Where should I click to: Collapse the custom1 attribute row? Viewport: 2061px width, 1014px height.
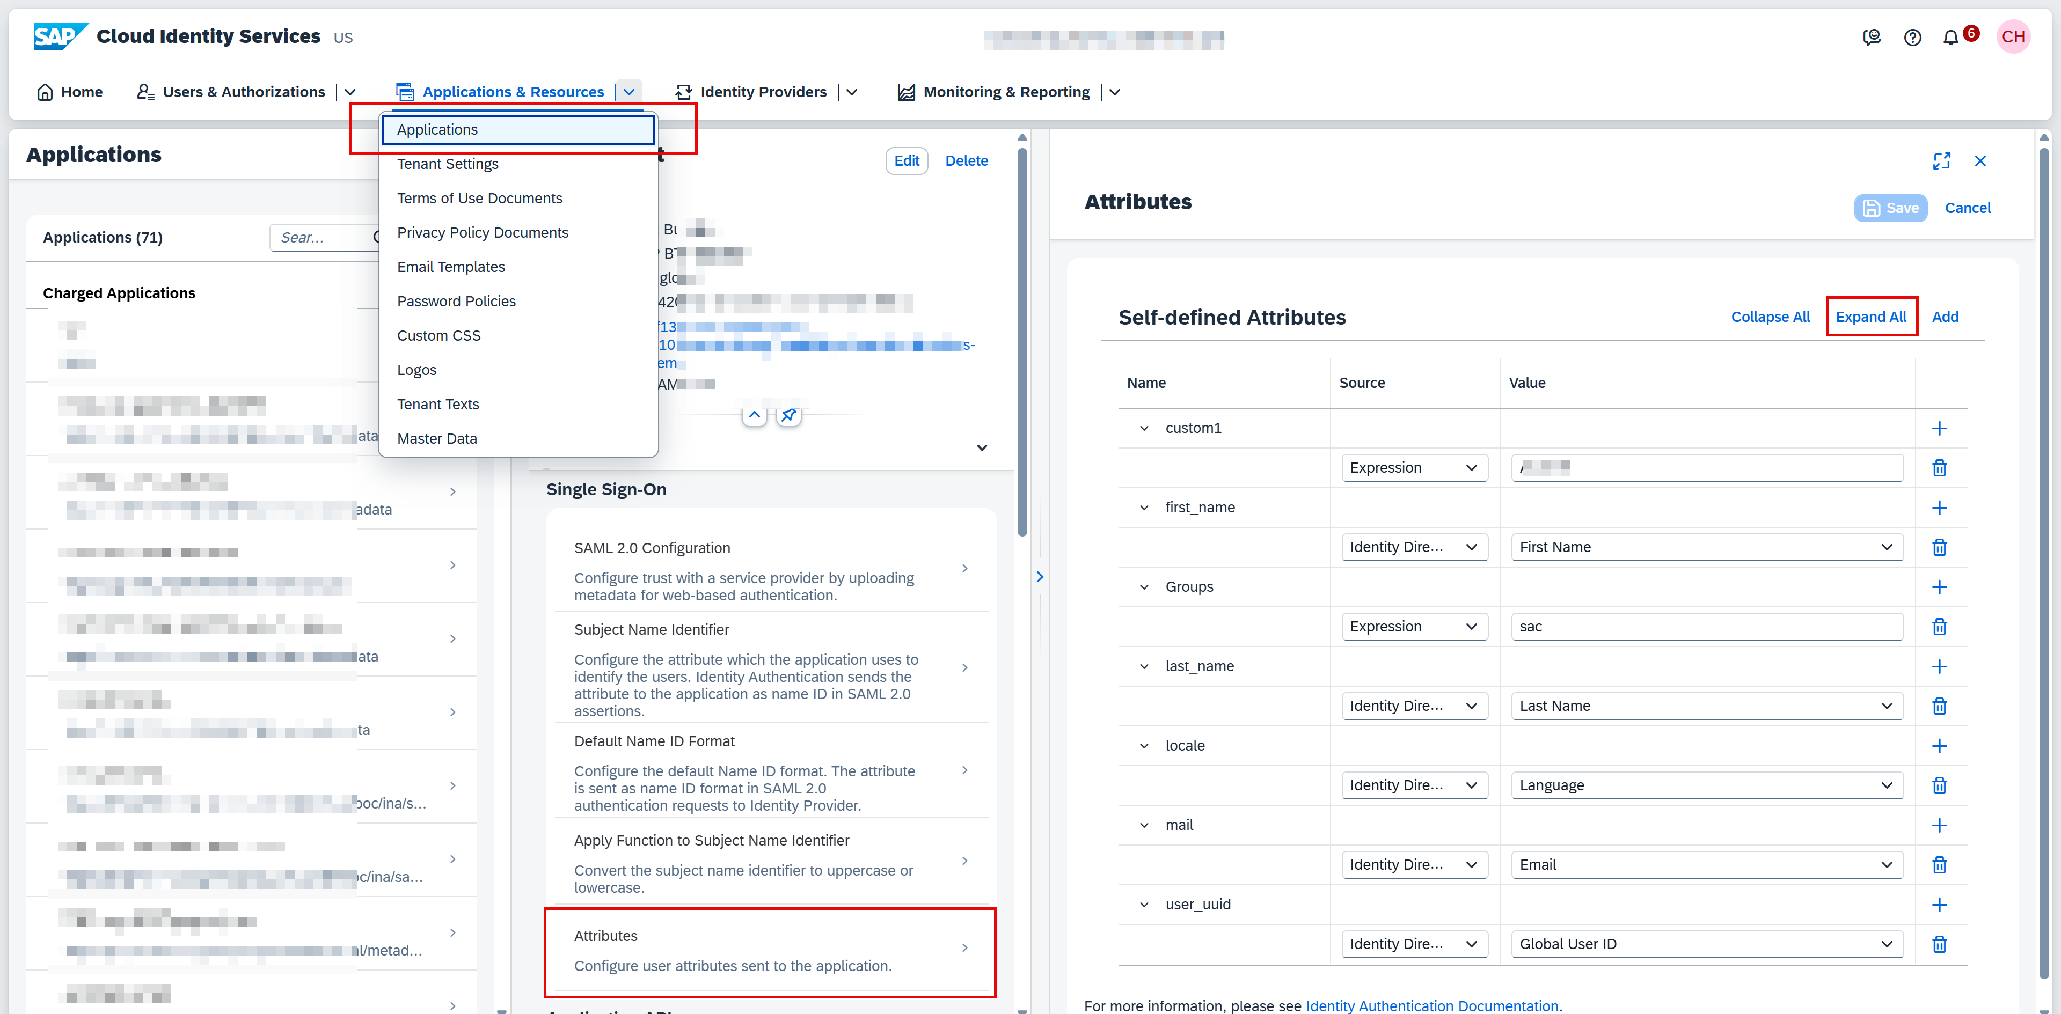pos(1144,429)
